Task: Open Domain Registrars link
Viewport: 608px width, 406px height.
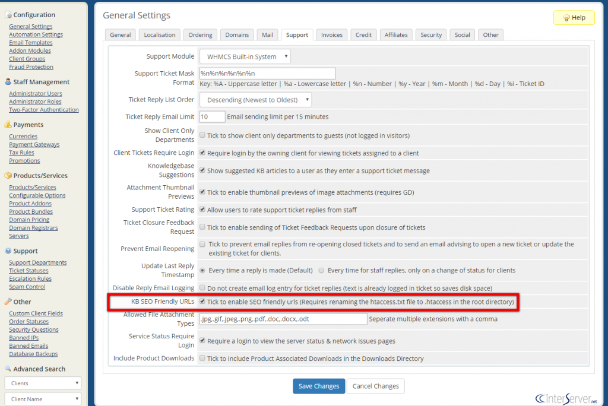Action: [x=33, y=228]
